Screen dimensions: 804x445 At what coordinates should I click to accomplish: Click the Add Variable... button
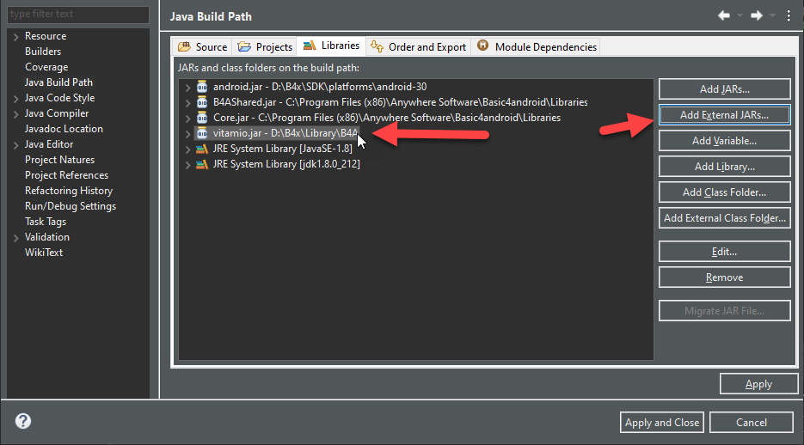725,140
